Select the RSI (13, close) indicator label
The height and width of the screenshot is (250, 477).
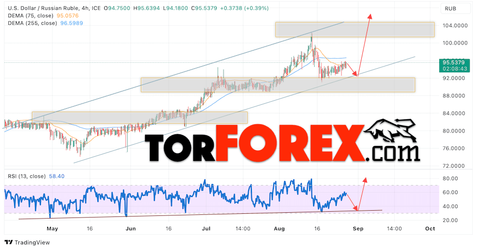pos(27,176)
